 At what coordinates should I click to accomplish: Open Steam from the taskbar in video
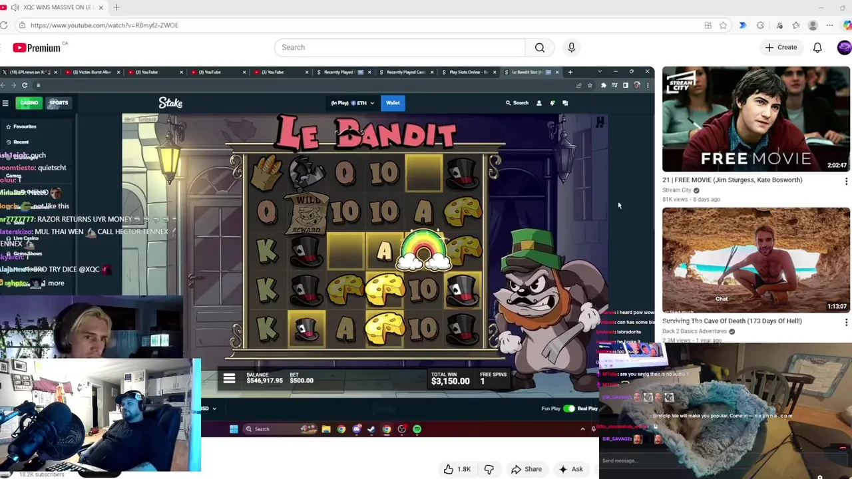point(371,429)
